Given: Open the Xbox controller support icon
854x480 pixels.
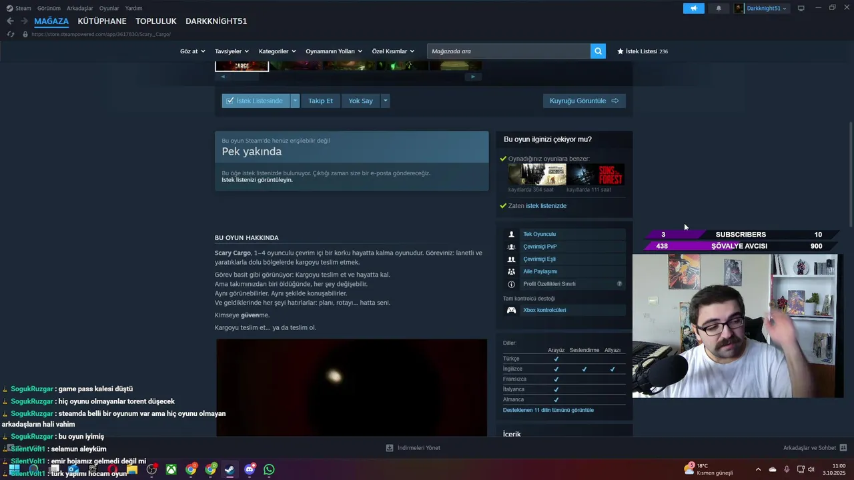Looking at the screenshot, I should point(511,310).
